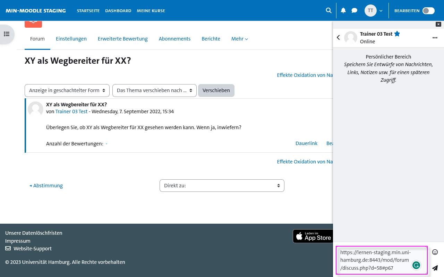Click the favourite star next to Trainer 03 Test
Viewport: 444px width, 277px height.
pos(397,34)
